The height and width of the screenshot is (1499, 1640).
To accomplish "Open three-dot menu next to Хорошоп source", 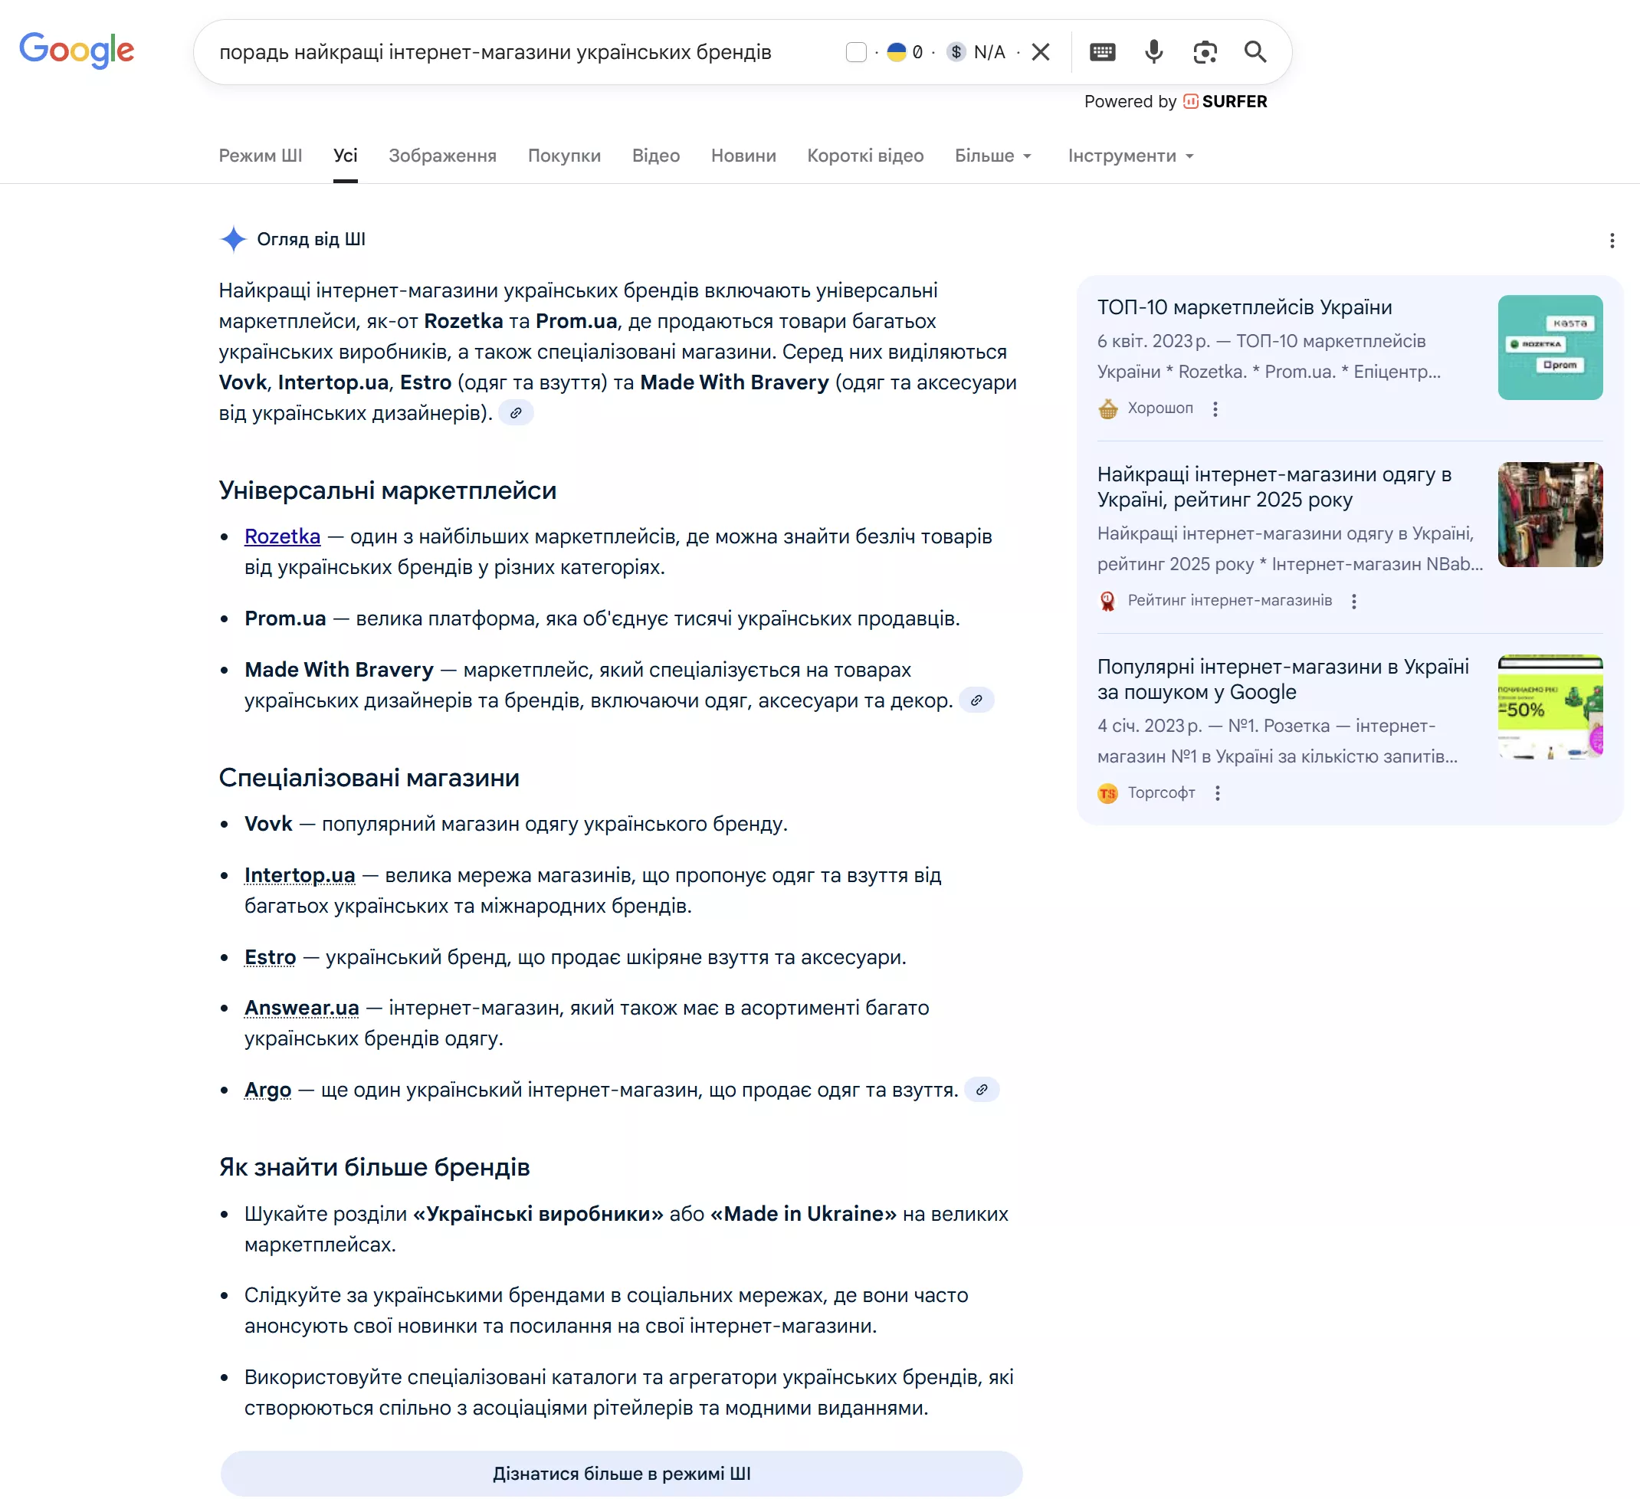I will (1215, 409).
